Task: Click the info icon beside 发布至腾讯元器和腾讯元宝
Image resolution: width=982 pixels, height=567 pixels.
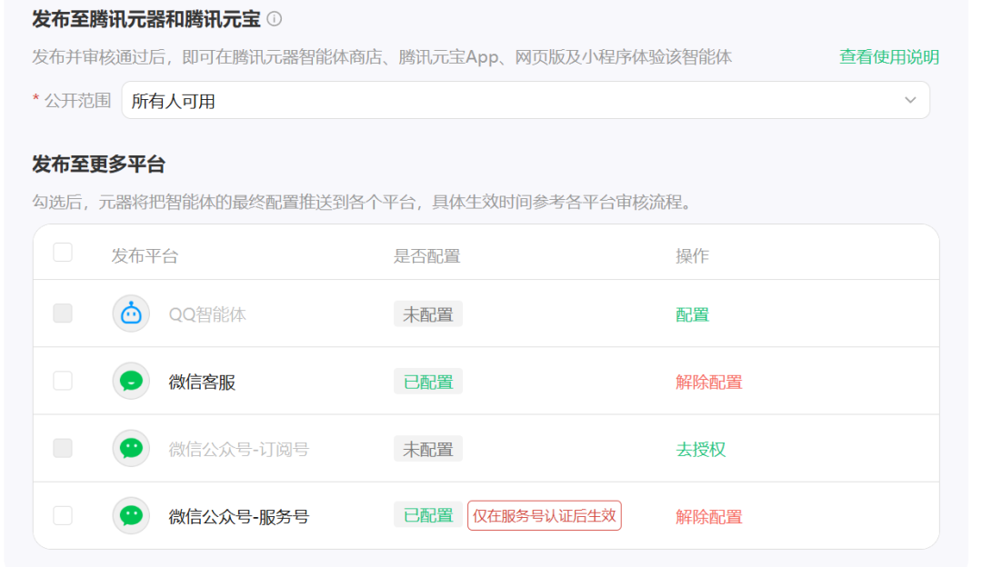Action: point(275,19)
